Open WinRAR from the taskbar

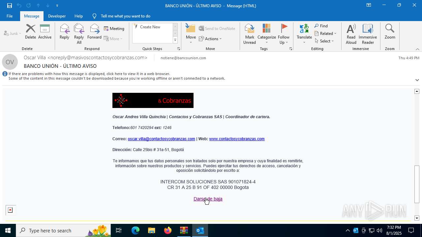pyautogui.click(x=184, y=230)
